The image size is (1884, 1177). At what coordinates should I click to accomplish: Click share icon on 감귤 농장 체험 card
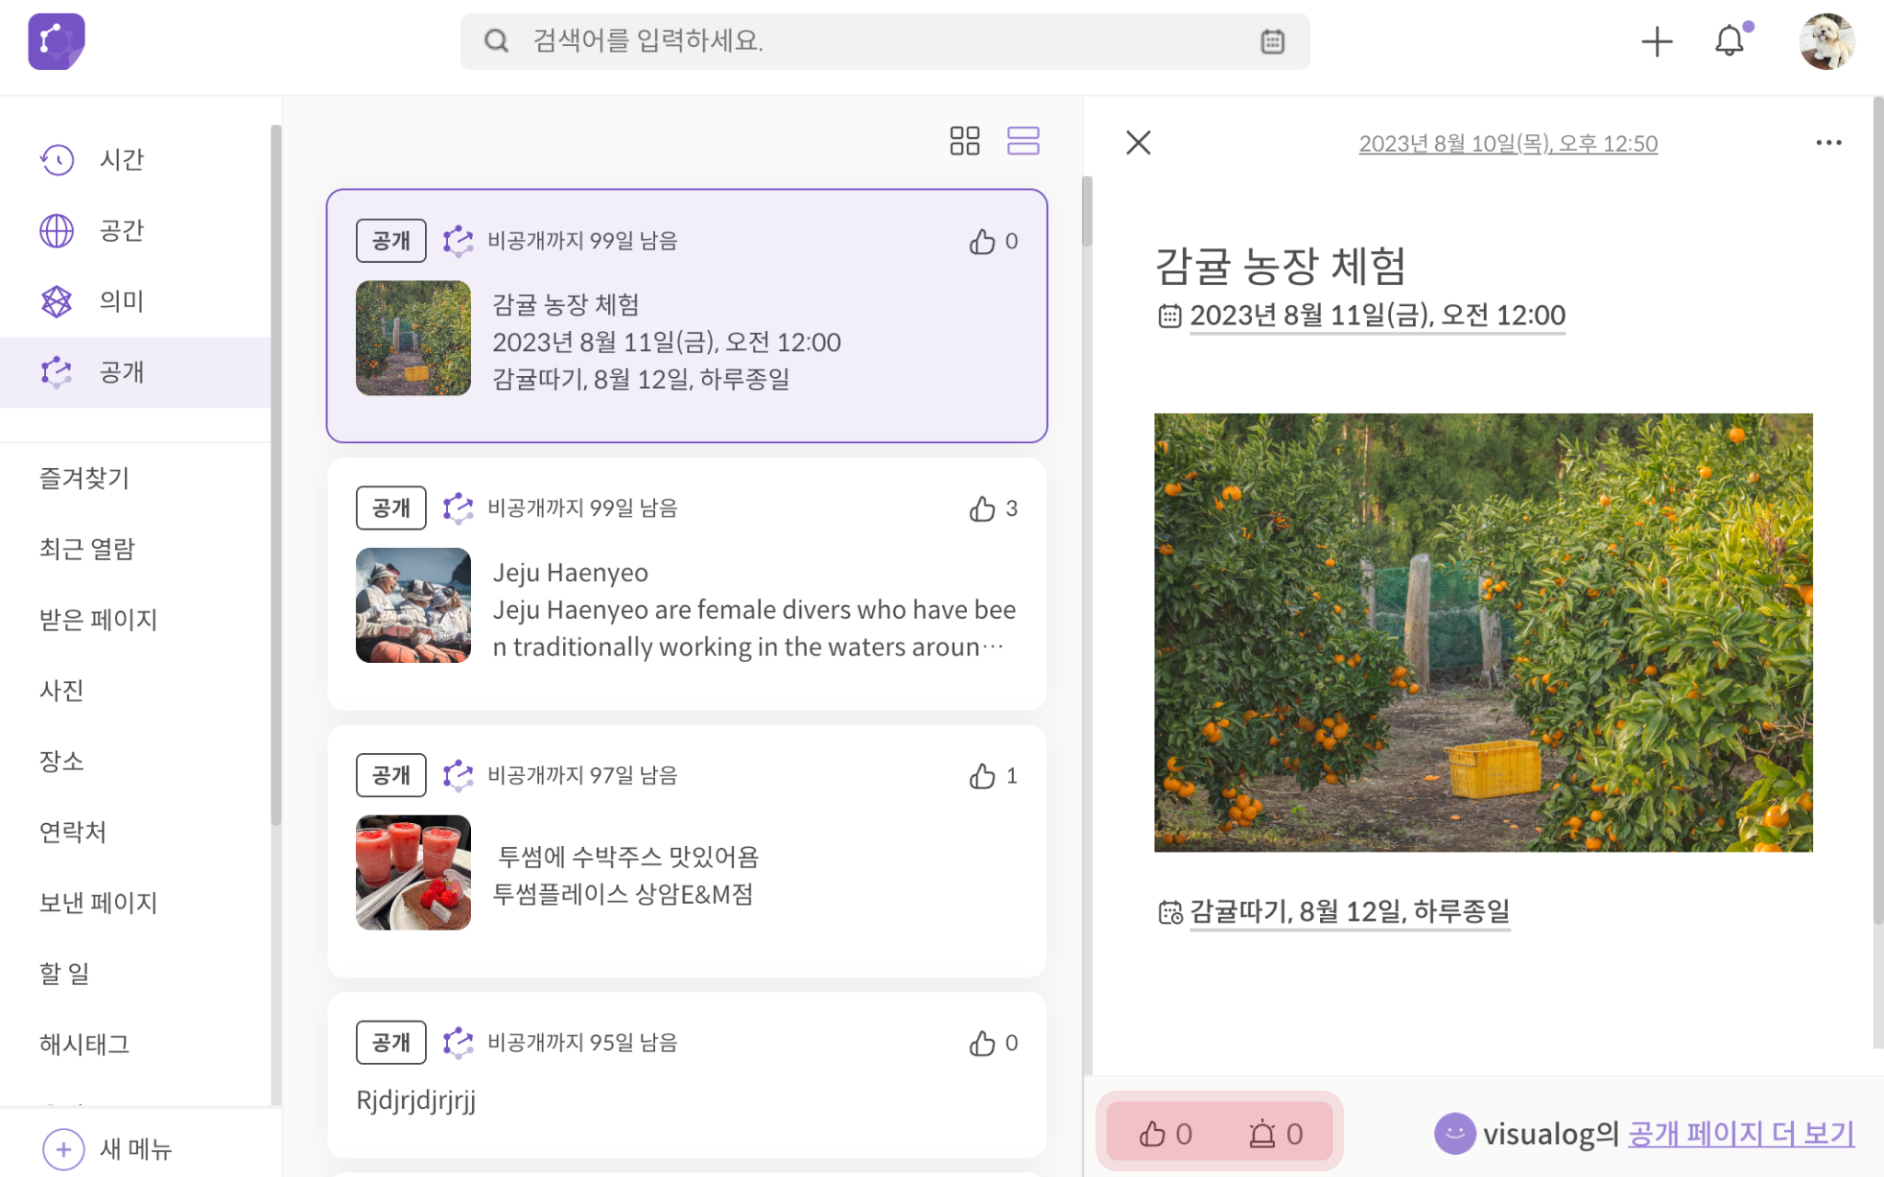[x=457, y=241]
